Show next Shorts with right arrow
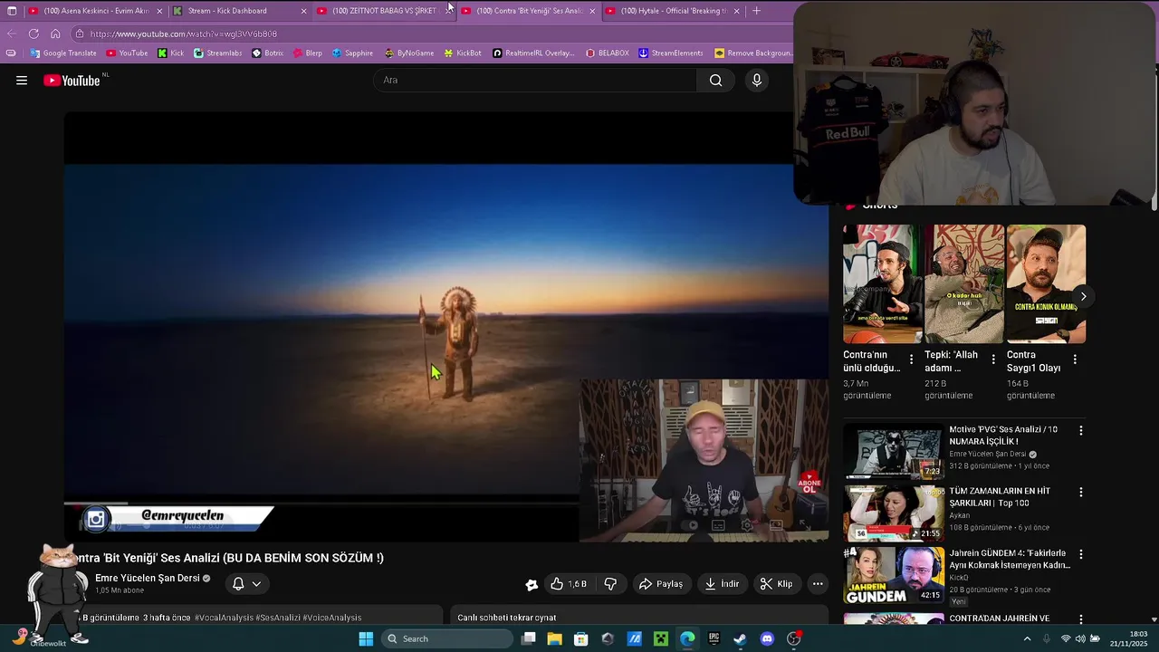This screenshot has width=1159, height=652. click(1083, 296)
